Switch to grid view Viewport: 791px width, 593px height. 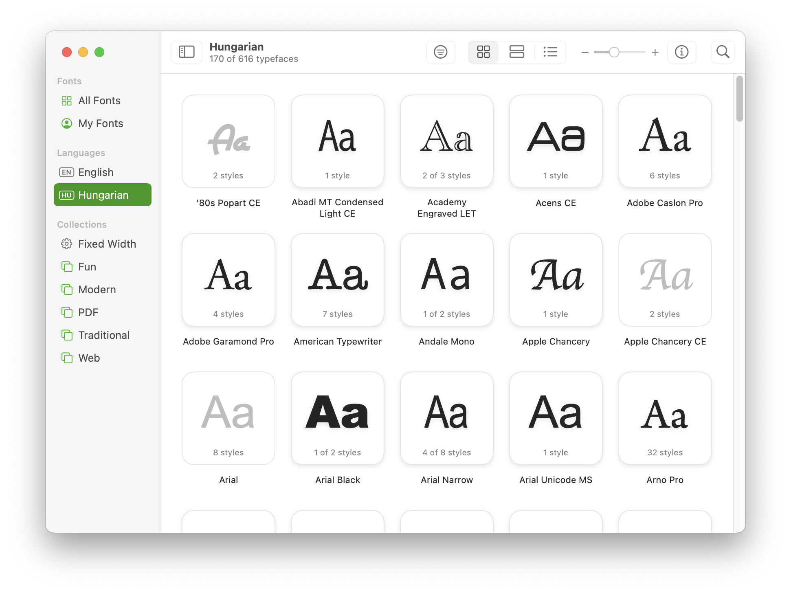(483, 52)
